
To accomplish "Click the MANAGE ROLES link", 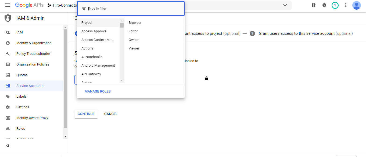I will pyautogui.click(x=98, y=91).
